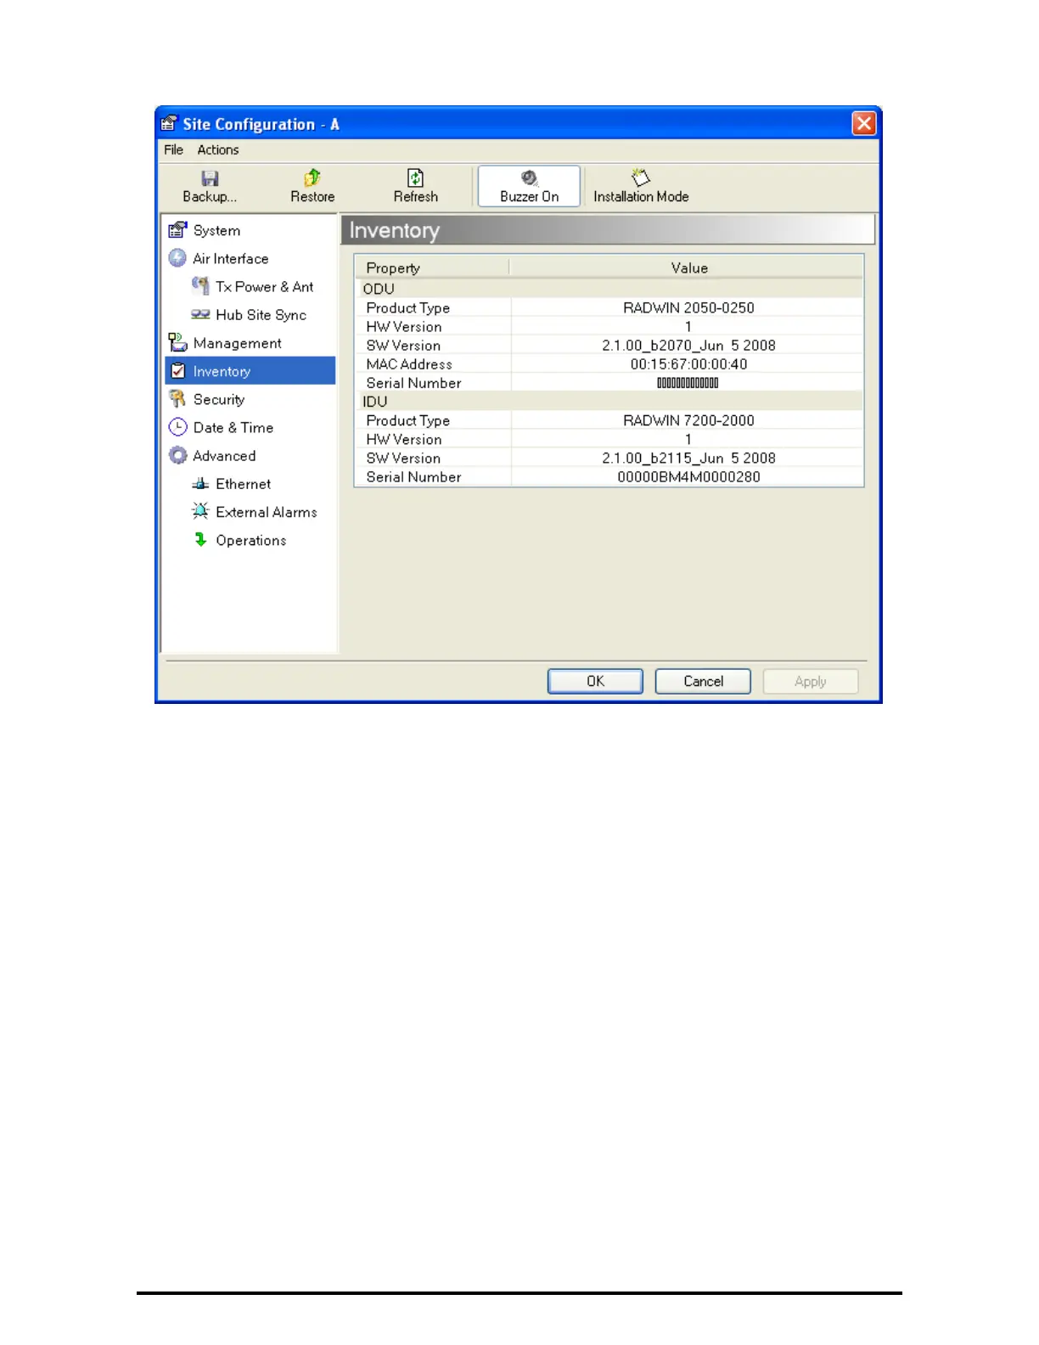Click the ODU Serial Number value
The height and width of the screenshot is (1345, 1039).
click(x=688, y=383)
